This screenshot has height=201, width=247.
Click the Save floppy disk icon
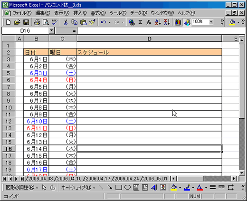(26, 22)
